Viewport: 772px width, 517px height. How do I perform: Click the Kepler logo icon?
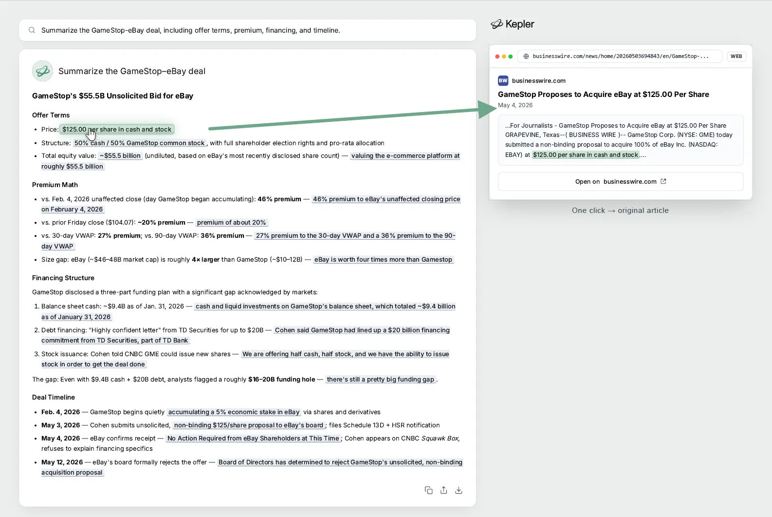tap(496, 24)
